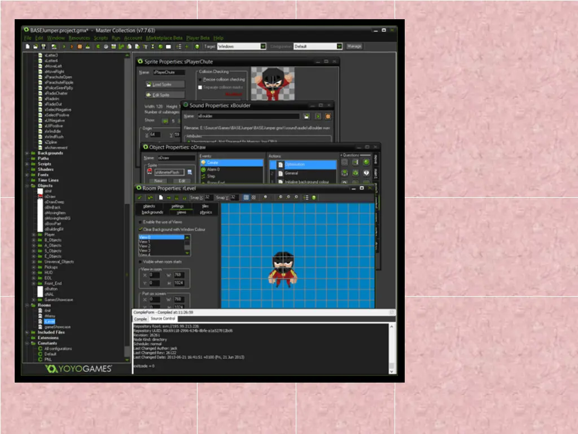Open the Configuration dropdown set to Default

[x=317, y=46]
